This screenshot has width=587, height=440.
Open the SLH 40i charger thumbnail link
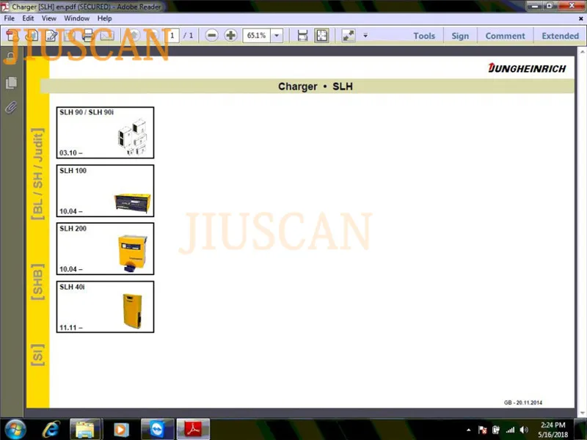[106, 307]
